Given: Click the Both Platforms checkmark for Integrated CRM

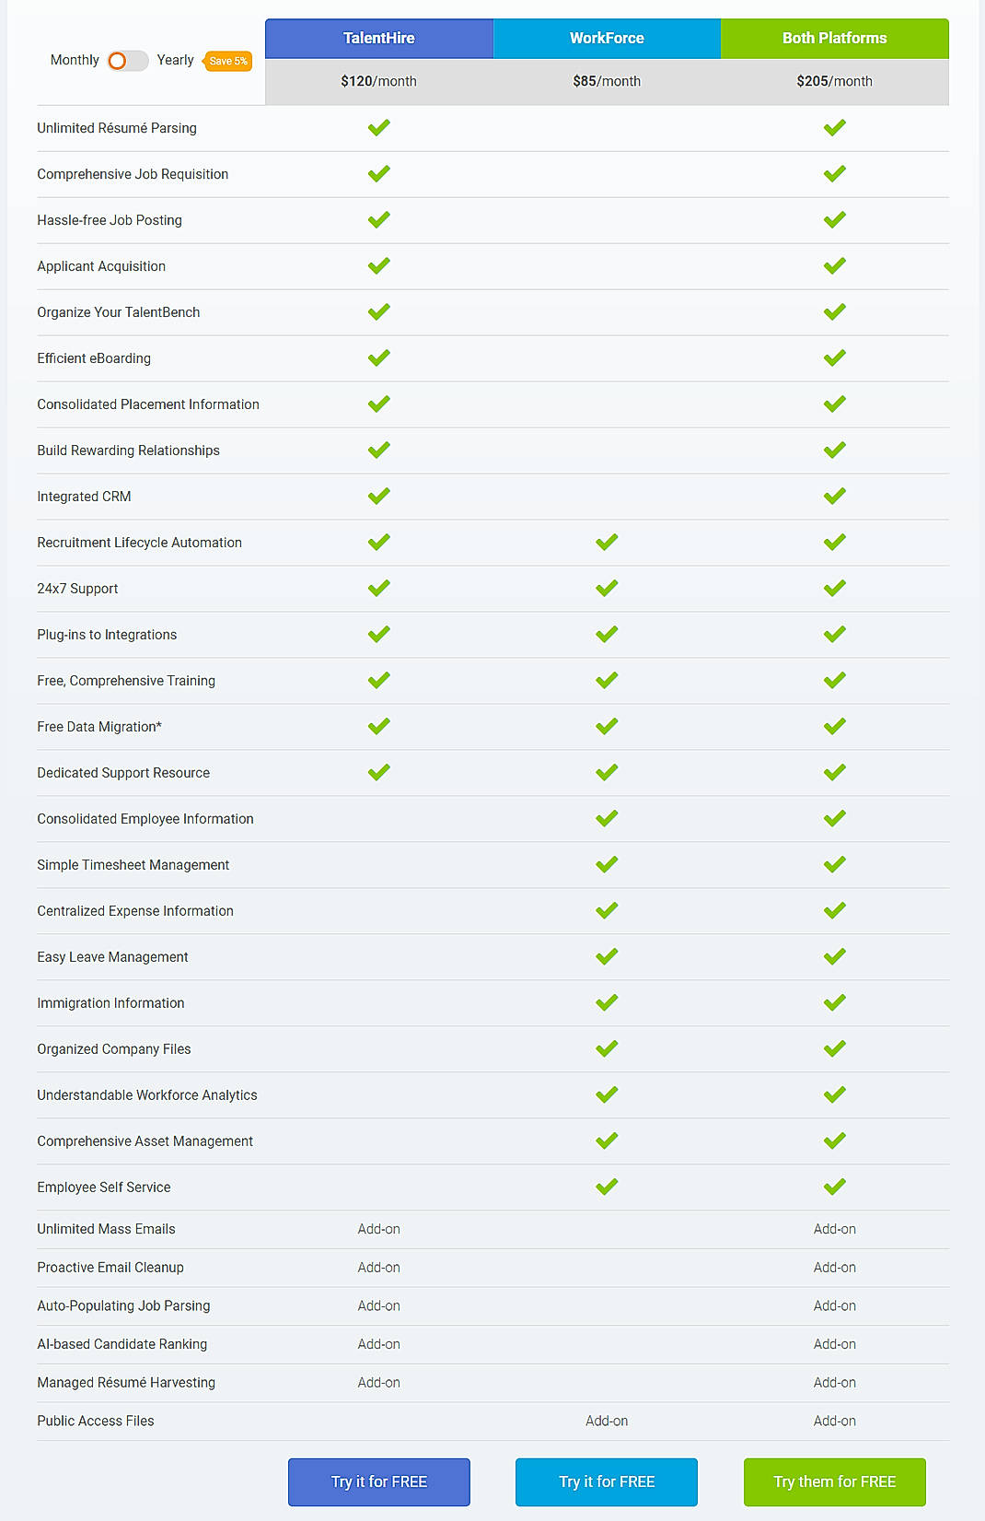Looking at the screenshot, I should pyautogui.click(x=834, y=496).
